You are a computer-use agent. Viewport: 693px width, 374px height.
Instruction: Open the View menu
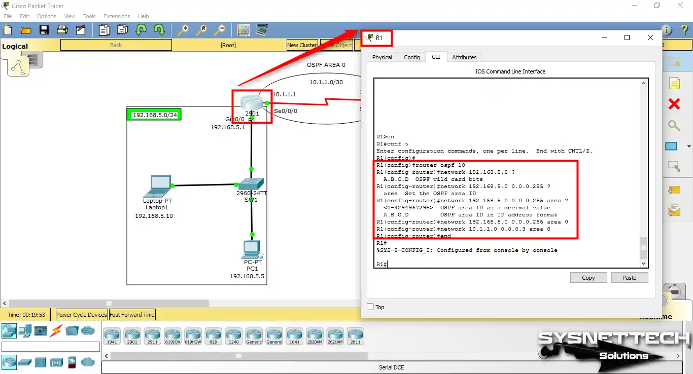[70, 16]
